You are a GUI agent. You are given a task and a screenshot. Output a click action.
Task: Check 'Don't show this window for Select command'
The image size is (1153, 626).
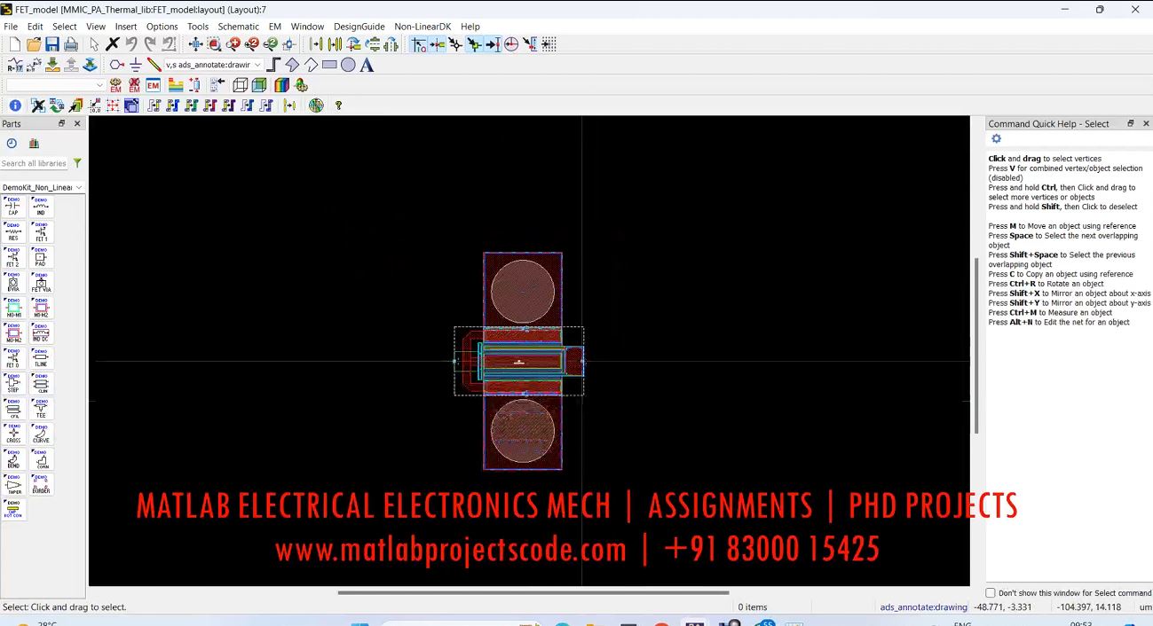click(x=991, y=592)
